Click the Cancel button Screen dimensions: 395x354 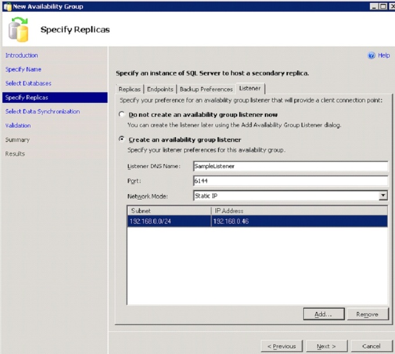(371, 346)
